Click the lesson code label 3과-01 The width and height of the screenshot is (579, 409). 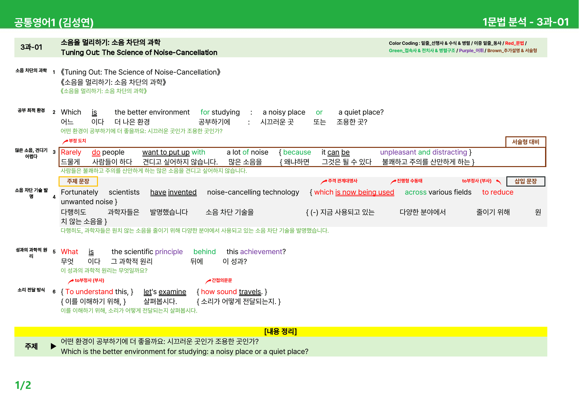[31, 47]
